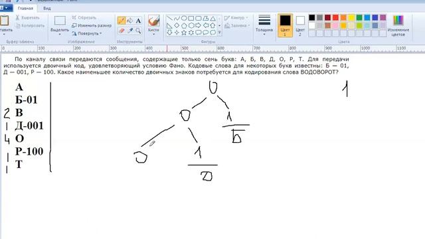Click the Вырезать cut button
Image resolution: width=425 pixels, height=239 pixels.
[x=27, y=18]
